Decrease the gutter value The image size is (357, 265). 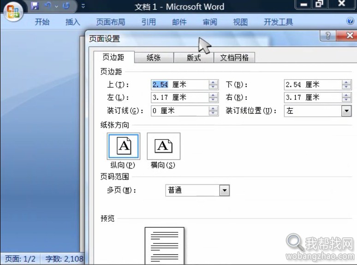(x=214, y=113)
